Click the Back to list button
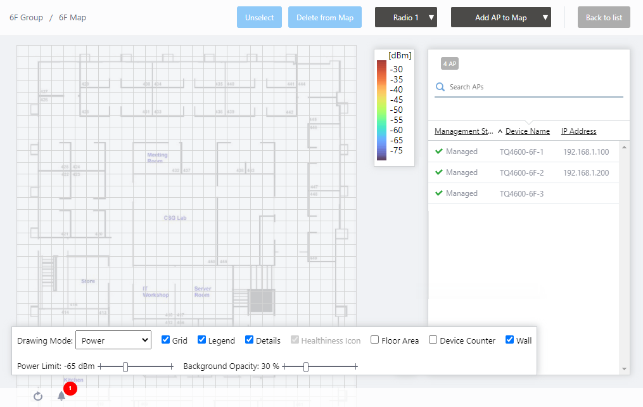 [x=603, y=18]
